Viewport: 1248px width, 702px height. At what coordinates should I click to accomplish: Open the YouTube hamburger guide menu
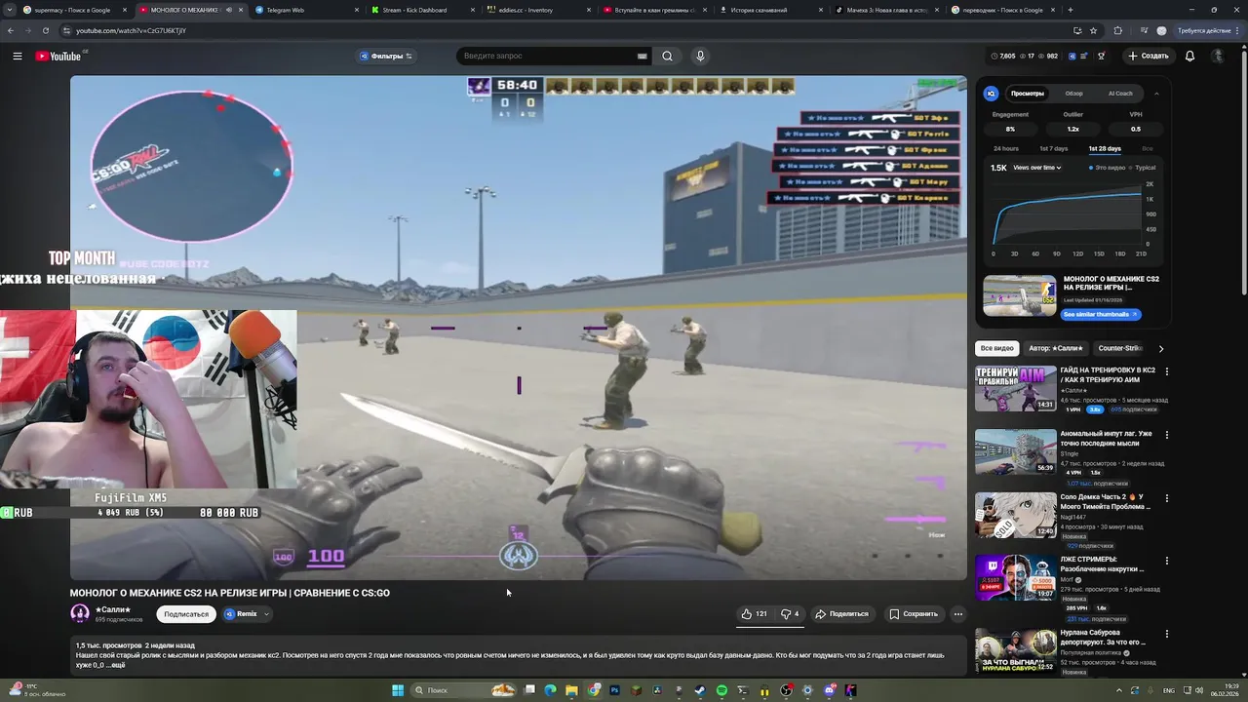pyautogui.click(x=18, y=56)
